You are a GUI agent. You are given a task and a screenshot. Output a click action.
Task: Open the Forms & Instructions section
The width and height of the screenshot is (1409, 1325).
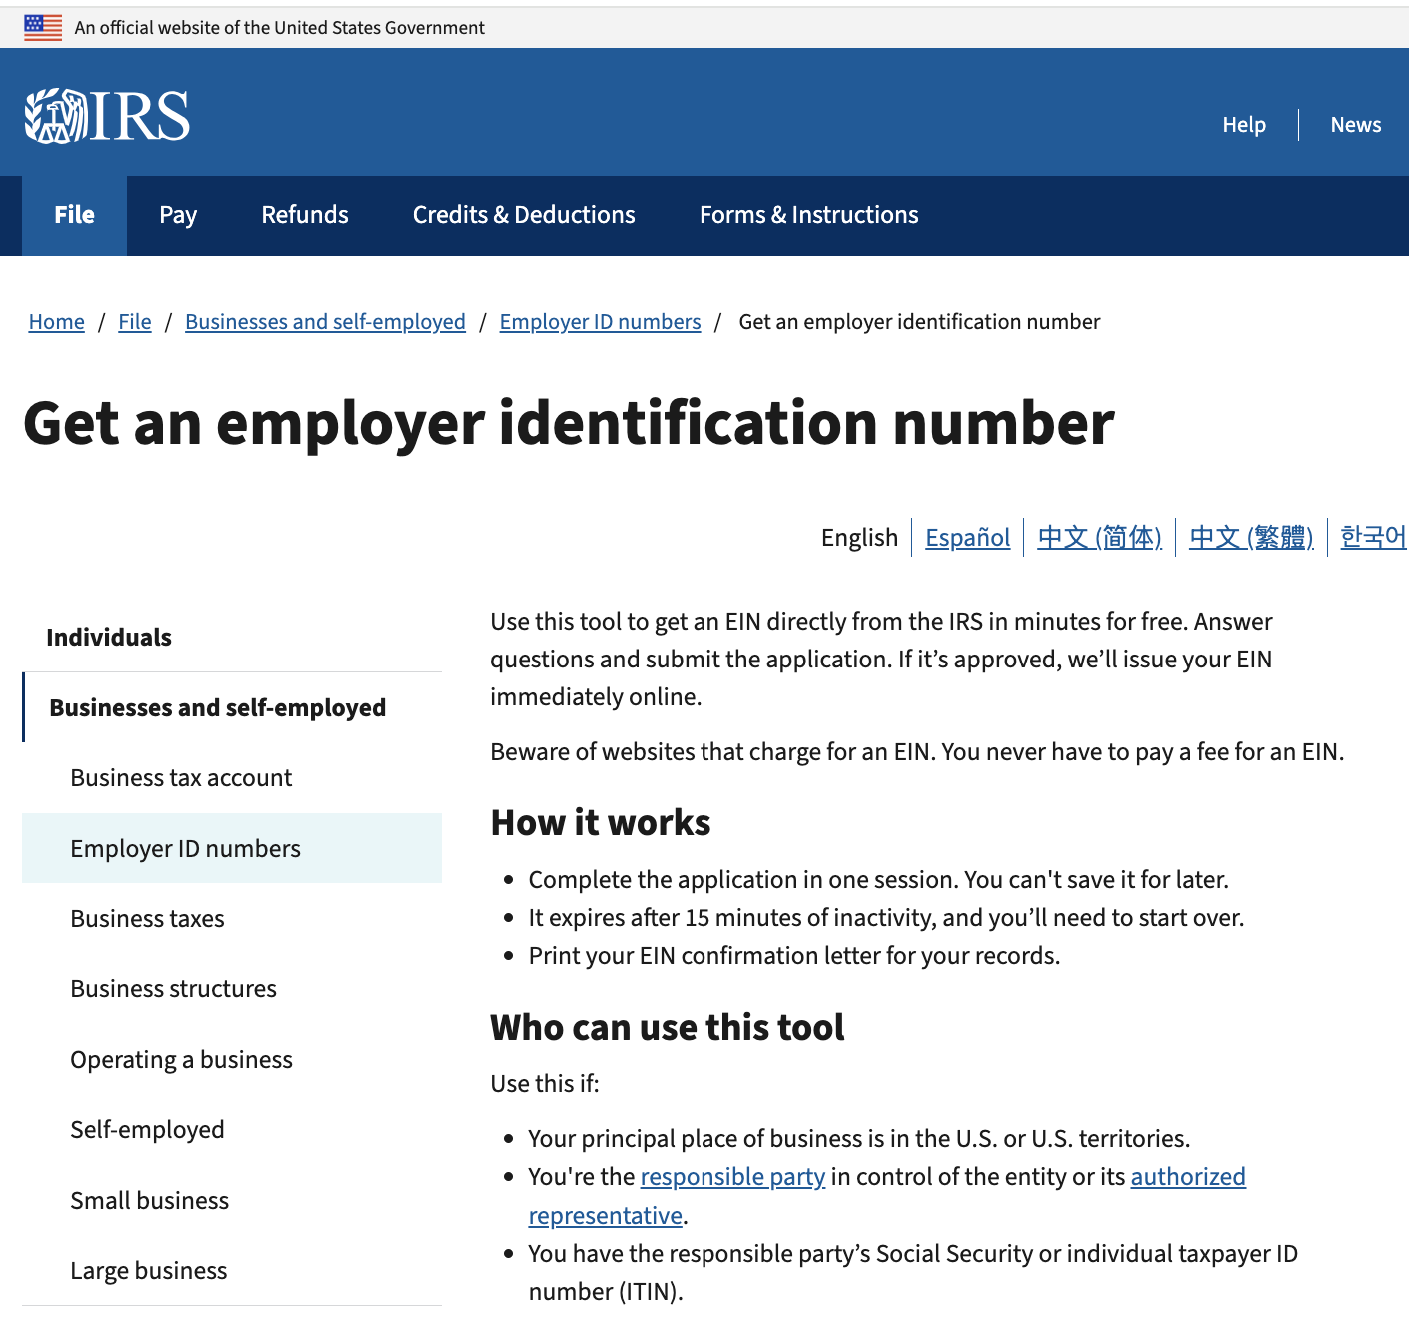(807, 215)
